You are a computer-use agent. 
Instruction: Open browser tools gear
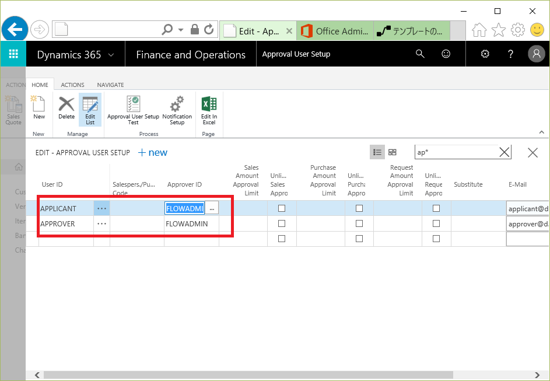coord(518,30)
